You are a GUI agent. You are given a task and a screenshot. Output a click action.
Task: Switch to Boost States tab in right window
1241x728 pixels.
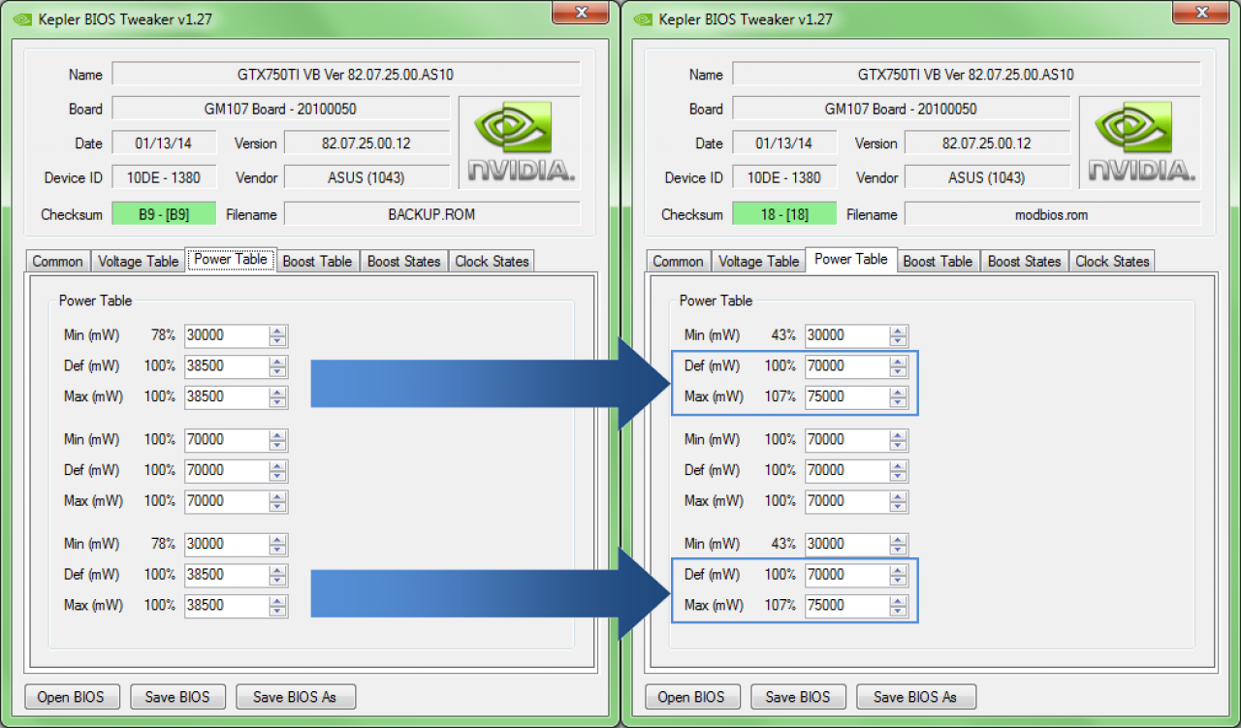[x=1025, y=262]
